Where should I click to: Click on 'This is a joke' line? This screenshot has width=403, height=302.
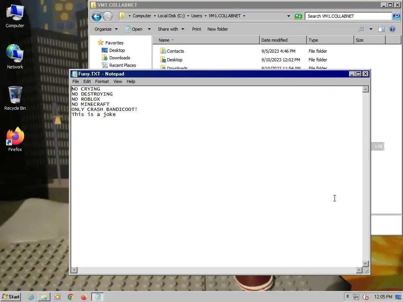(x=94, y=114)
